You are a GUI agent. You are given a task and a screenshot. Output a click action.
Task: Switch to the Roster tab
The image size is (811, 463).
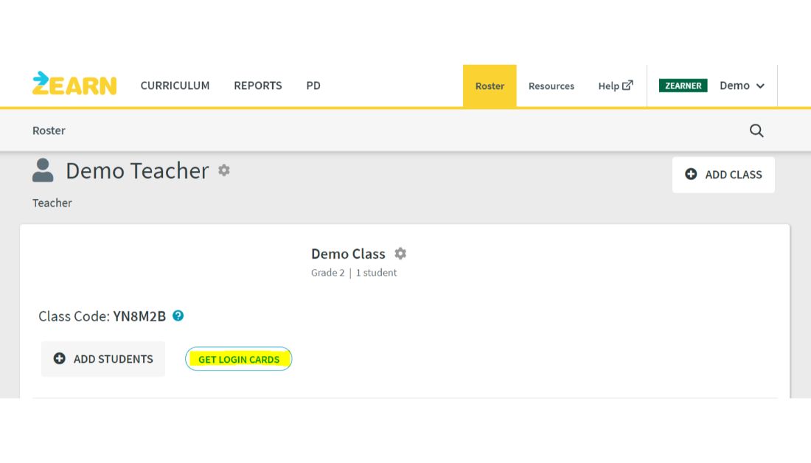click(490, 86)
